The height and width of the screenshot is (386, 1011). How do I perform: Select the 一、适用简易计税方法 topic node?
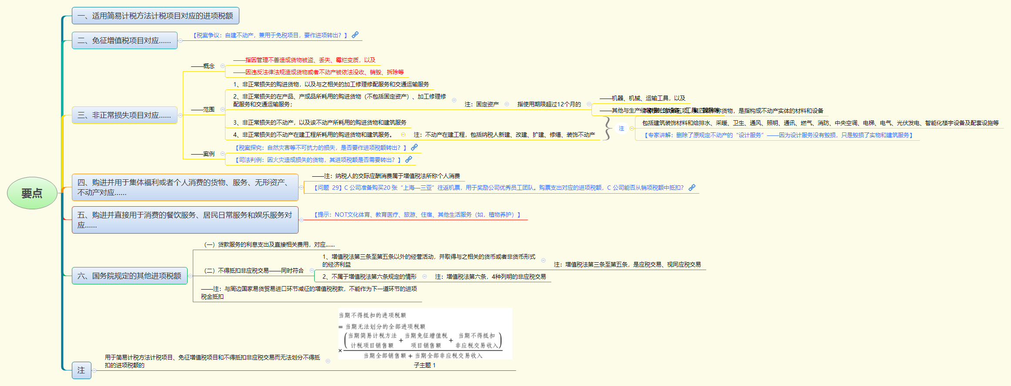155,16
